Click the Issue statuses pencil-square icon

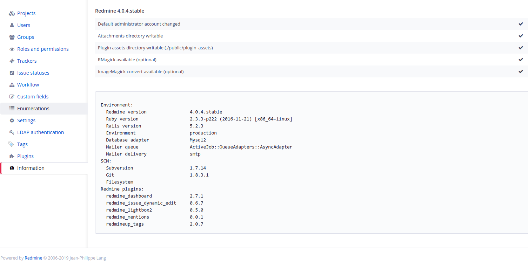coord(12,73)
